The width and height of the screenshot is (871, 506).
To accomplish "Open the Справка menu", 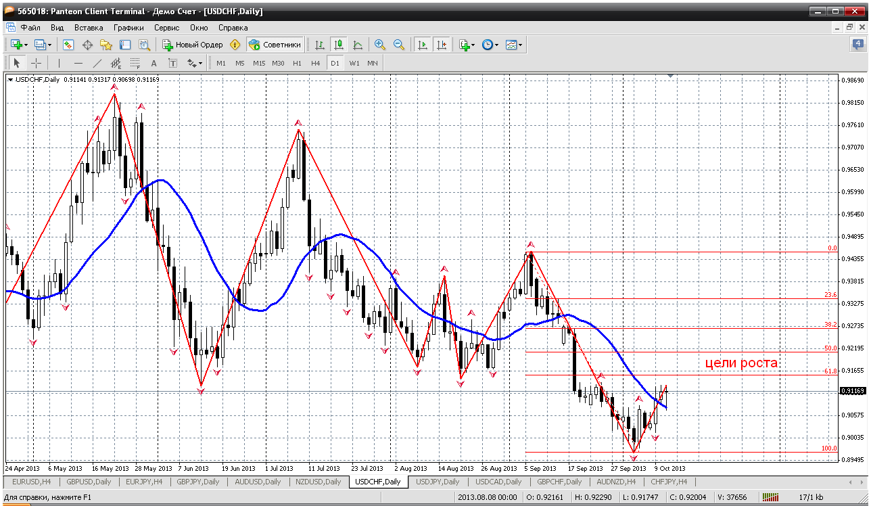I will coord(233,28).
